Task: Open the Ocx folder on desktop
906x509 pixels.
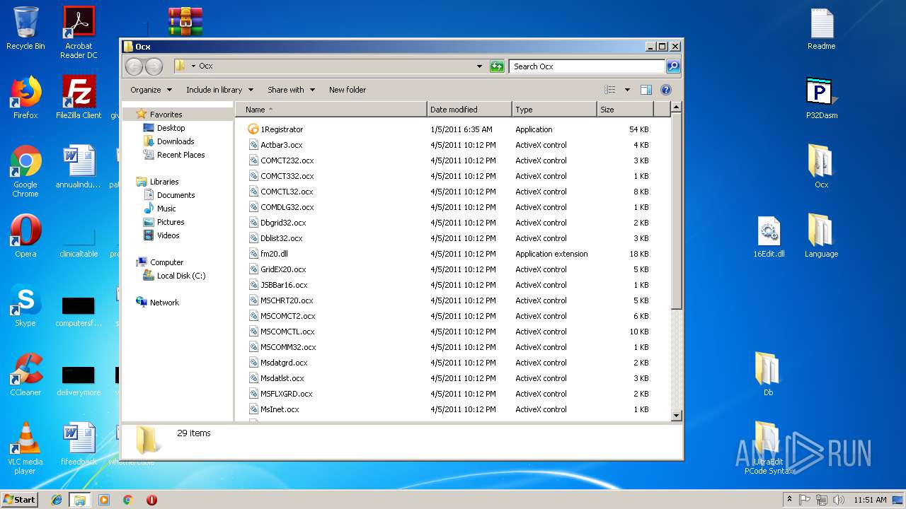Action: (x=821, y=167)
